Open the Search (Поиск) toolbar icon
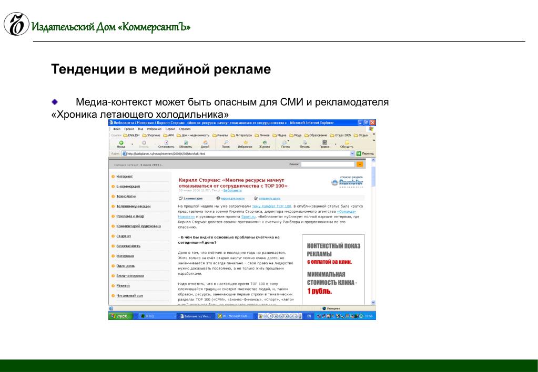This screenshot has height=372, width=538. 226,142
